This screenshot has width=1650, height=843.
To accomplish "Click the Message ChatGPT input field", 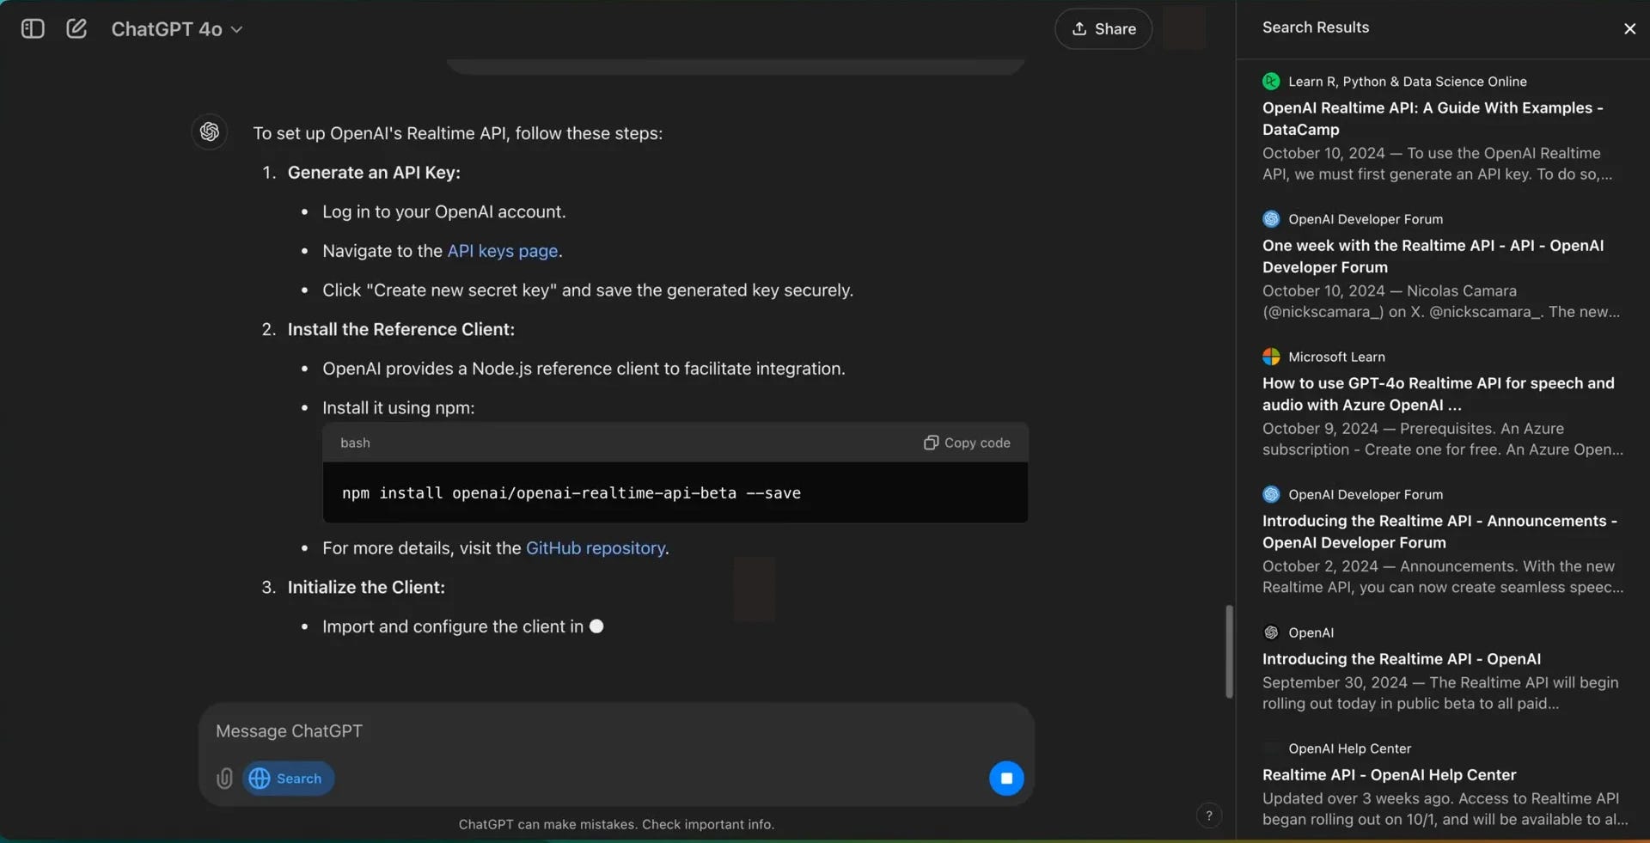I will click(602, 731).
